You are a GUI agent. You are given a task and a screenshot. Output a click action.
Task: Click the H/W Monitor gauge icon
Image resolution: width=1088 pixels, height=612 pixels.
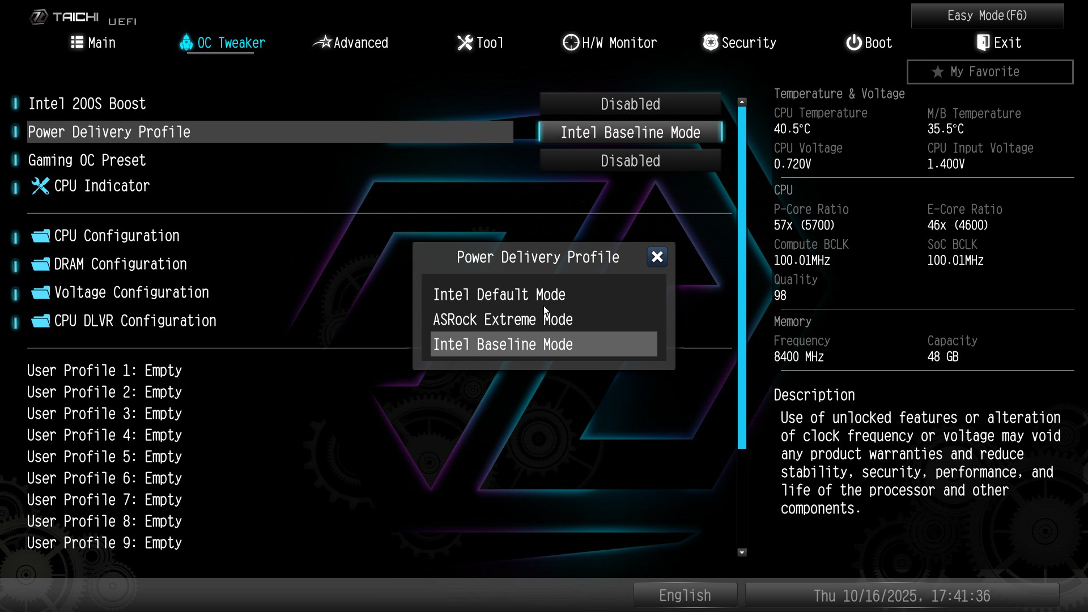(571, 42)
